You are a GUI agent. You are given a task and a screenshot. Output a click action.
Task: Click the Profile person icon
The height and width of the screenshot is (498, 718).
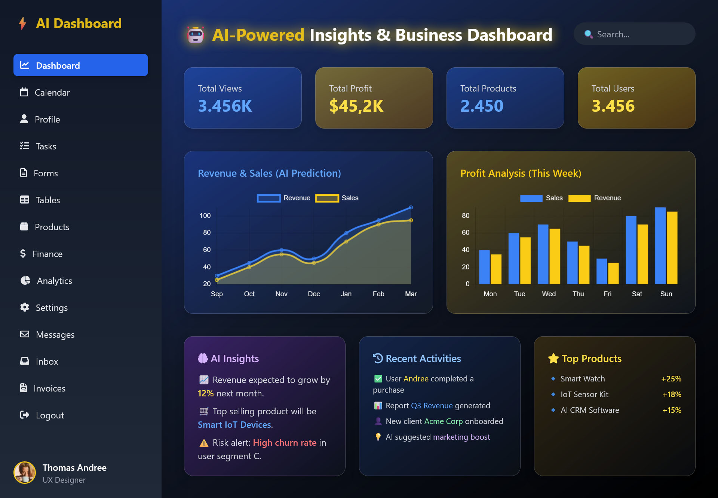click(24, 119)
